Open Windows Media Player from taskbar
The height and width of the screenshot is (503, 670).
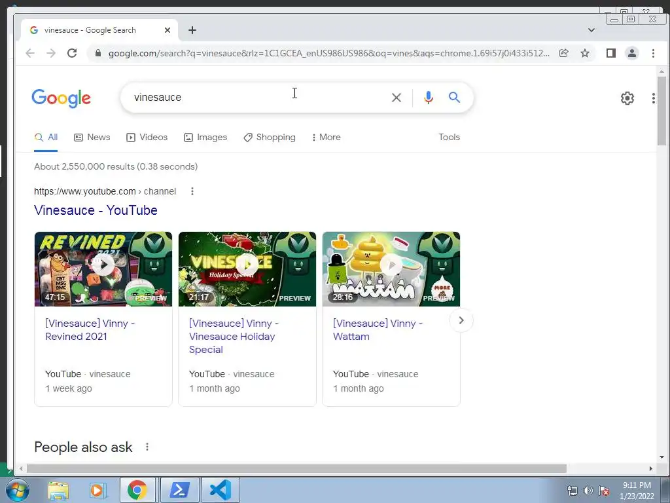pos(98,490)
